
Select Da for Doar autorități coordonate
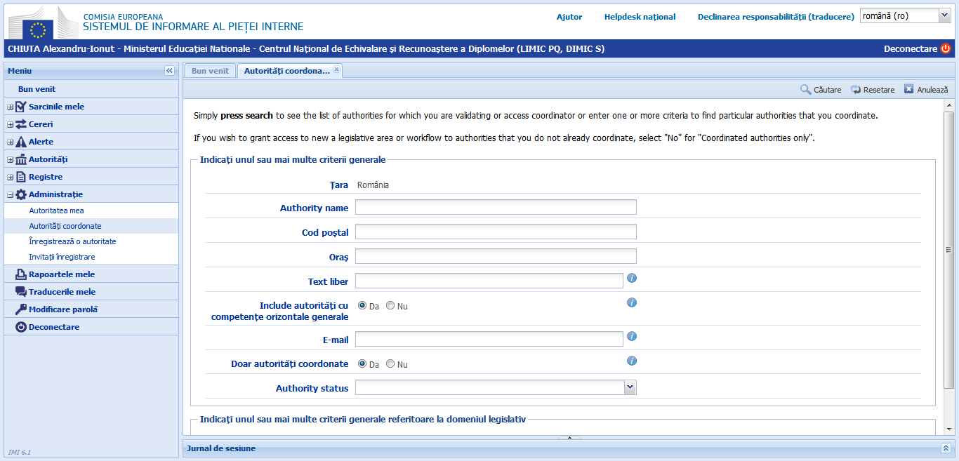[362, 364]
